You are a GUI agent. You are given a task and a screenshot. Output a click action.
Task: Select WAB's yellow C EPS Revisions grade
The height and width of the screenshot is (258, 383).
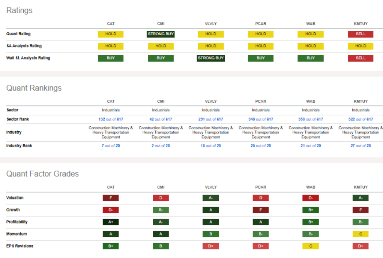click(311, 246)
